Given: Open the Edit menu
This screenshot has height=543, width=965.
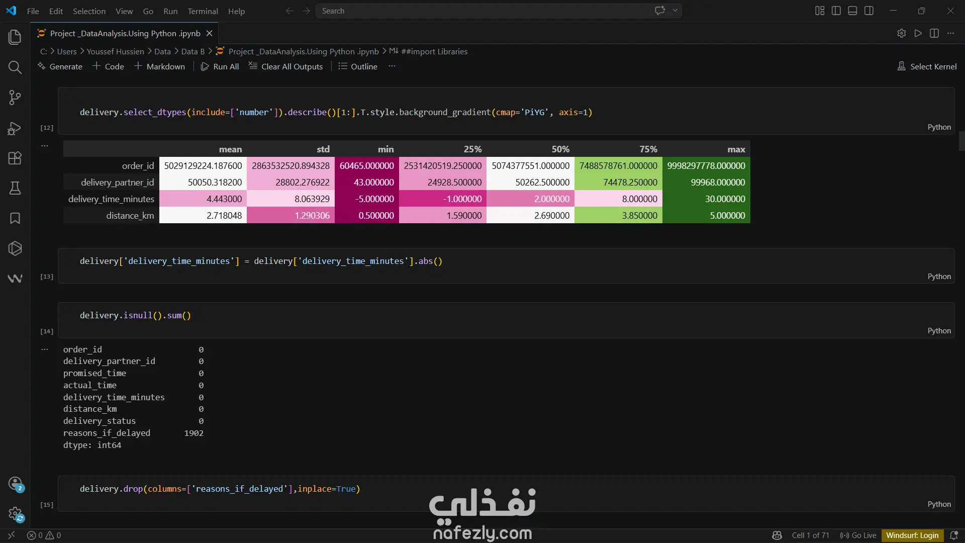Looking at the screenshot, I should point(56,11).
